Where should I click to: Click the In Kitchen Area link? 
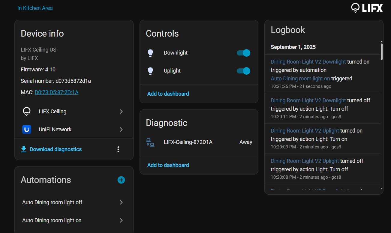(35, 8)
